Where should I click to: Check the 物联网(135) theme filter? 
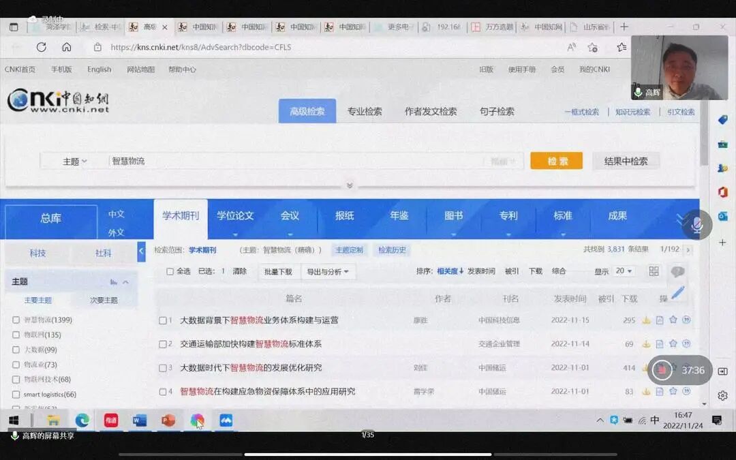16,335
